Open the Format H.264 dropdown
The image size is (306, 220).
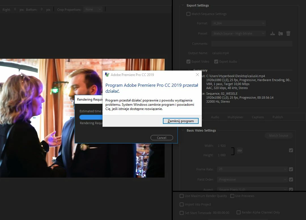point(239,23)
